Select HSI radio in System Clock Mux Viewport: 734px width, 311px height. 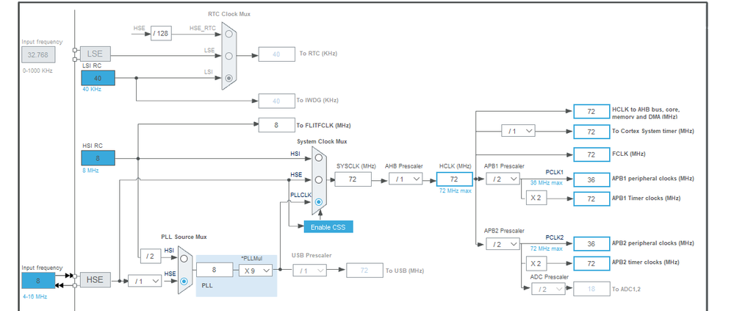click(319, 158)
